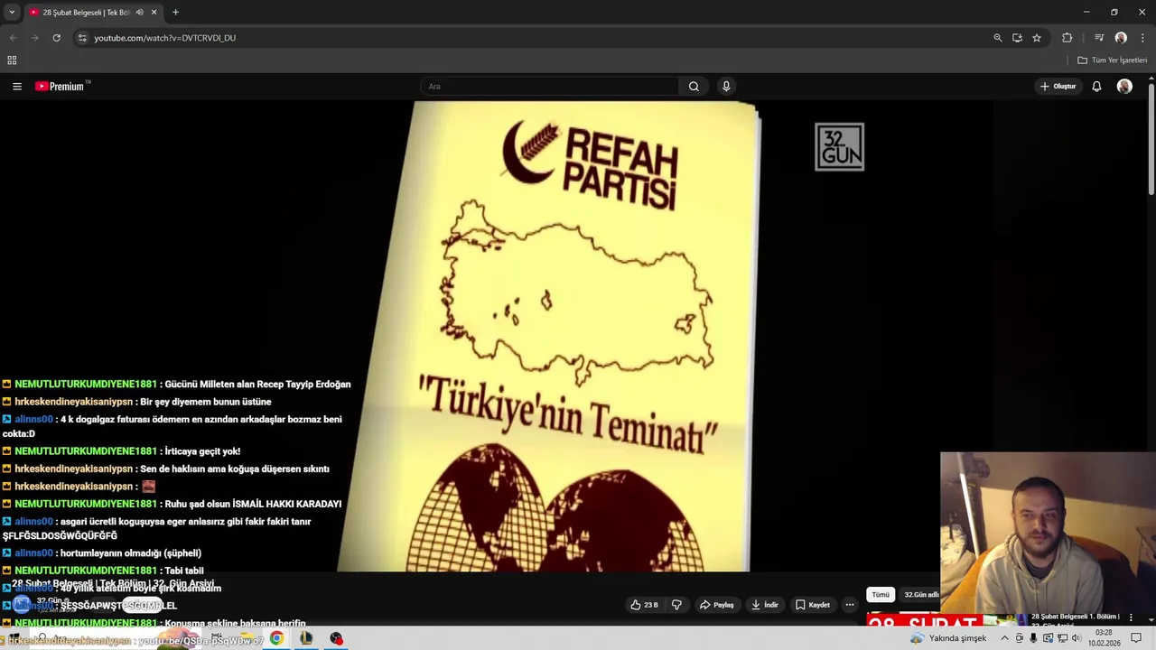This screenshot has width=1156, height=650.
Task: Click the Oluştur create button
Action: pos(1058,87)
